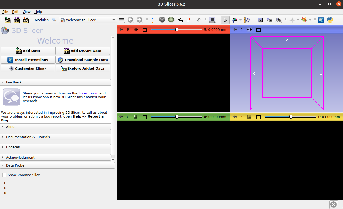Screen dimensions: 343x209
Task: Click the Install Extensions button
Action: pyautogui.click(x=28, y=60)
